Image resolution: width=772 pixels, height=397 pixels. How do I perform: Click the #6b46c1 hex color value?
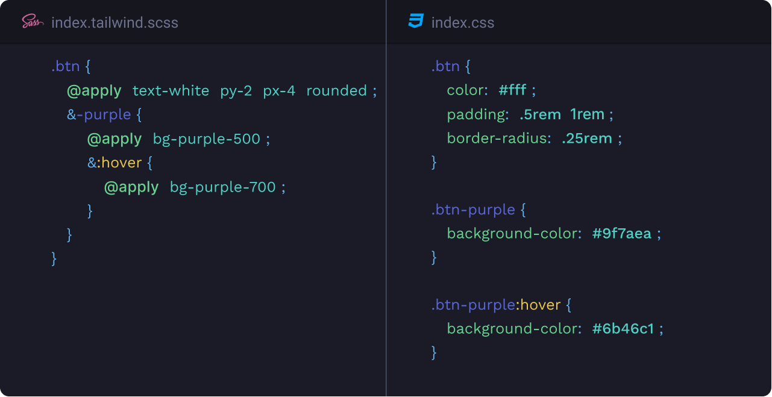tap(623, 329)
